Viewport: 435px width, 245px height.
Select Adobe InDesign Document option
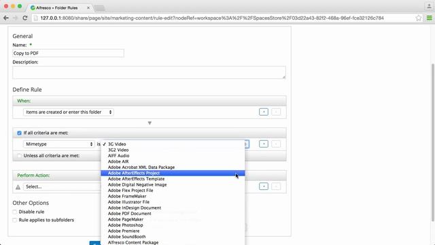coord(173,208)
